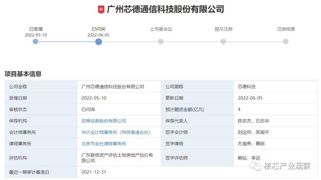Click the 公司全称 label cell

(x=41, y=87)
